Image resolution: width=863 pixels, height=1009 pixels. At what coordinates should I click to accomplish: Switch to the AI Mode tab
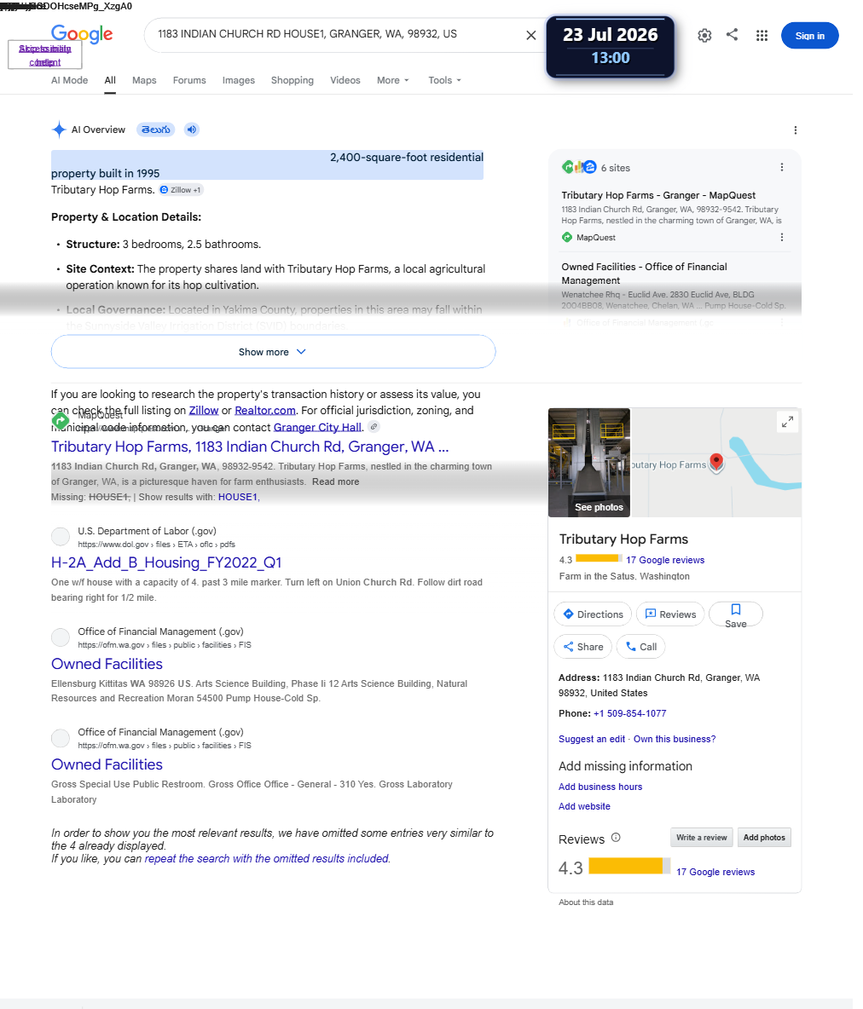click(70, 80)
